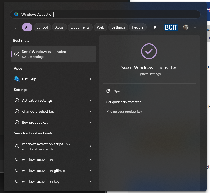Open See if Windows is activated result
Image resolution: width=210 pixels, height=193 pixels.
54,54
